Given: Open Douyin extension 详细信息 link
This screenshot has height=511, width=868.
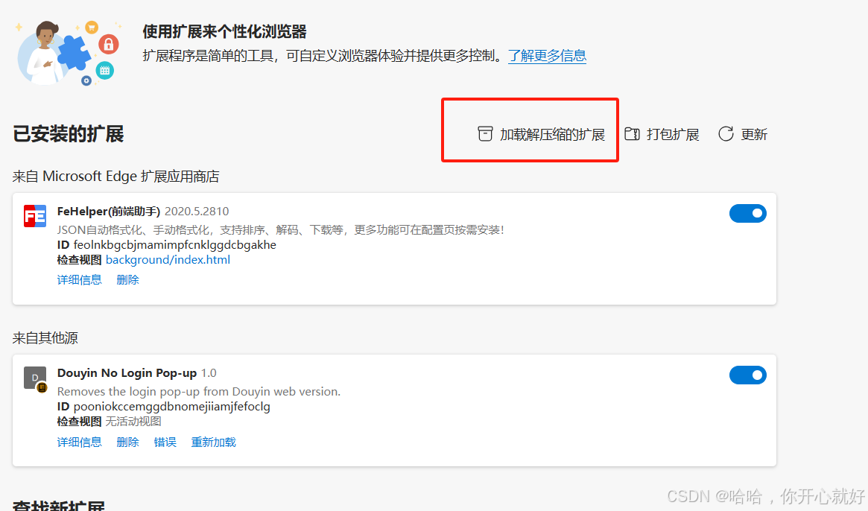Looking at the screenshot, I should pos(79,442).
